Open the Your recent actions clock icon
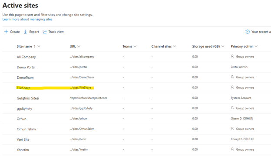The width and height of the screenshot is (271, 168). (248, 32)
